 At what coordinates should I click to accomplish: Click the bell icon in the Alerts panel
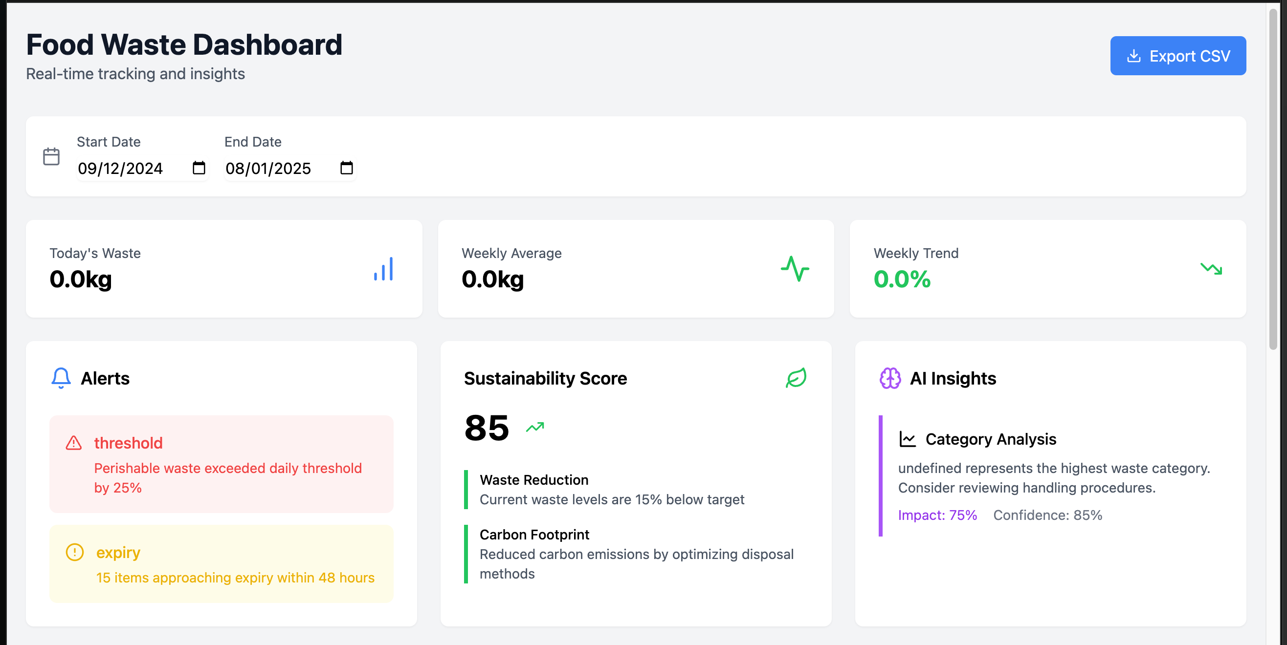click(x=61, y=378)
